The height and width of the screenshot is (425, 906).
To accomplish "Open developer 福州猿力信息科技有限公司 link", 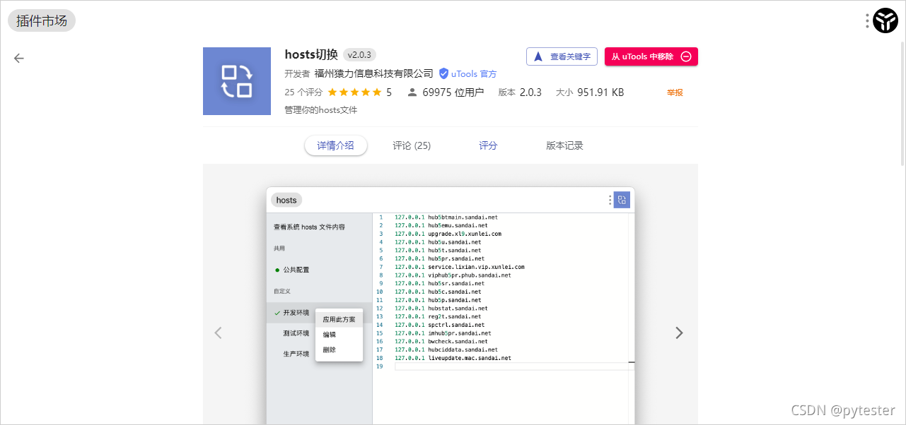I will pos(374,73).
